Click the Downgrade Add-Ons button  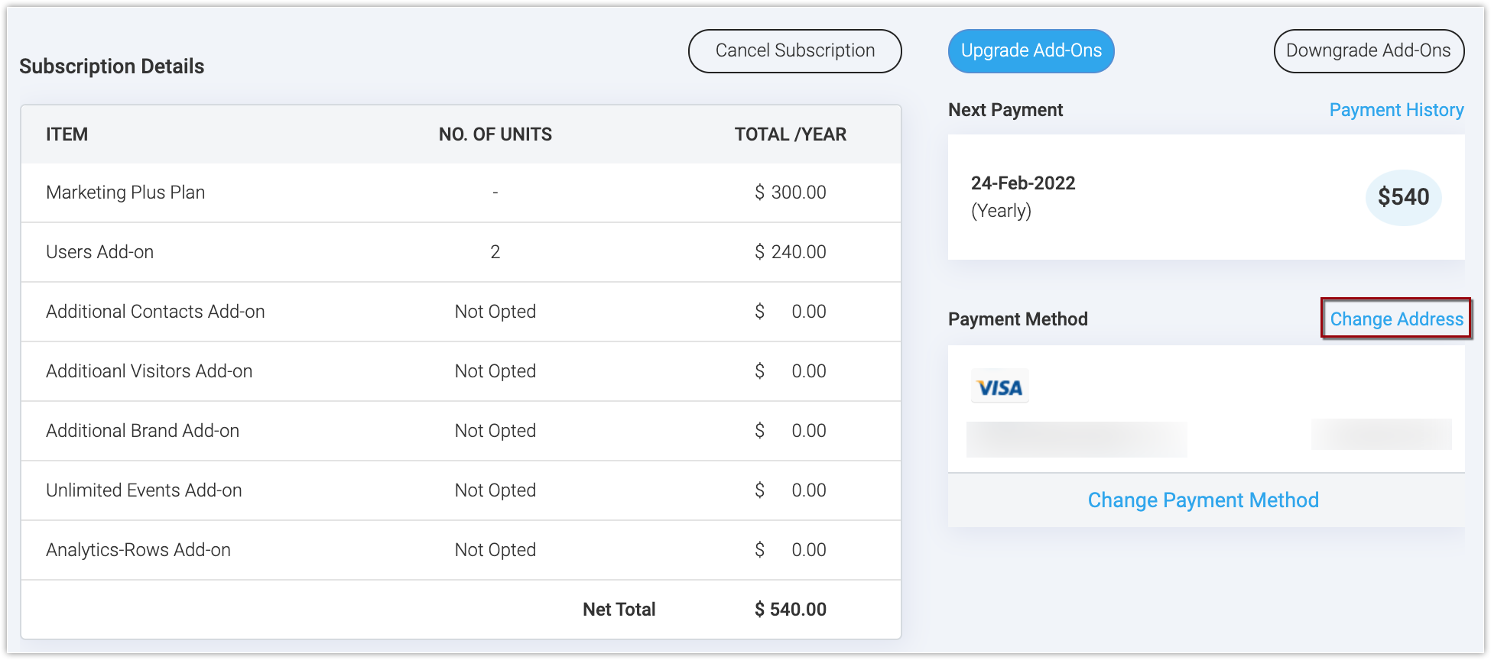pyautogui.click(x=1368, y=51)
